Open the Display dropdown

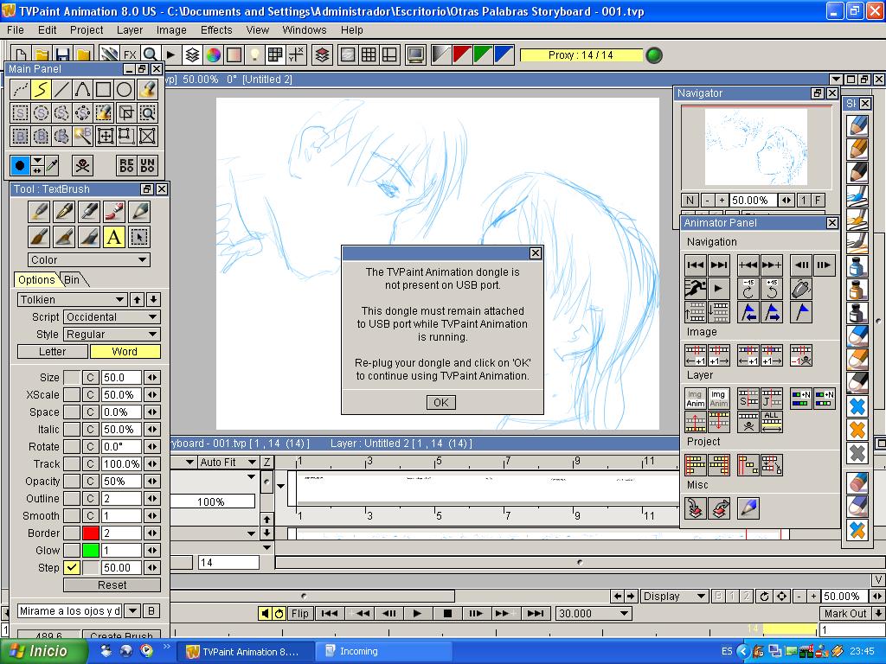point(675,597)
